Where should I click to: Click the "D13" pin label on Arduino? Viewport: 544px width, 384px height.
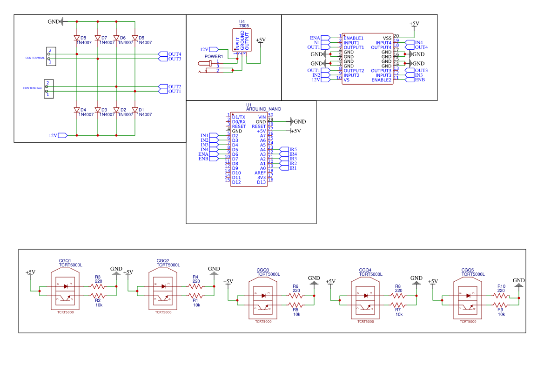click(x=261, y=182)
